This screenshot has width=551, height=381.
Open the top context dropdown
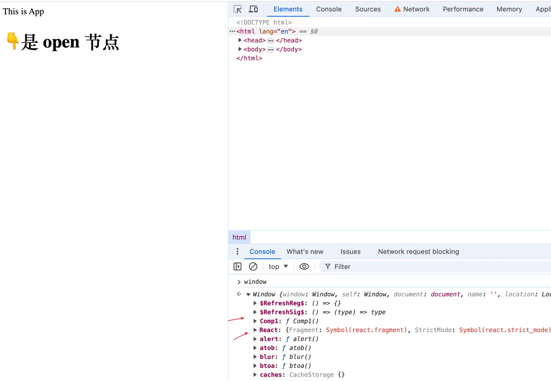[x=278, y=266]
